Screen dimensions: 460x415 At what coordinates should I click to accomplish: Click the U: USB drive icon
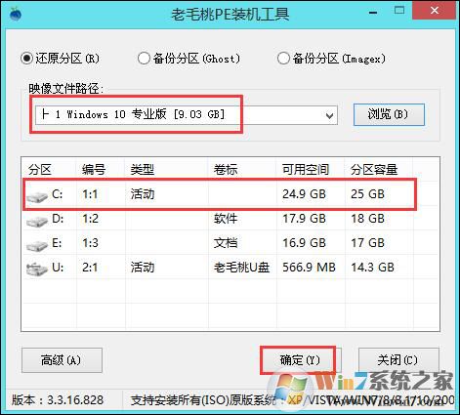37,269
